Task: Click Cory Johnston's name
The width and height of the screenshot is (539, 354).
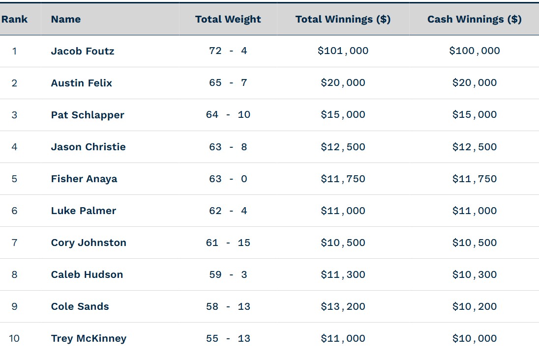Action: (89, 243)
